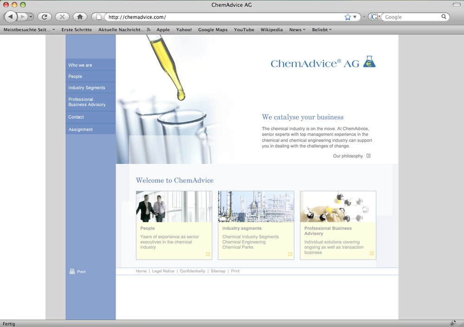The width and height of the screenshot is (464, 327).
Task: Click the printer icon in the sidebar
Action: (x=72, y=271)
